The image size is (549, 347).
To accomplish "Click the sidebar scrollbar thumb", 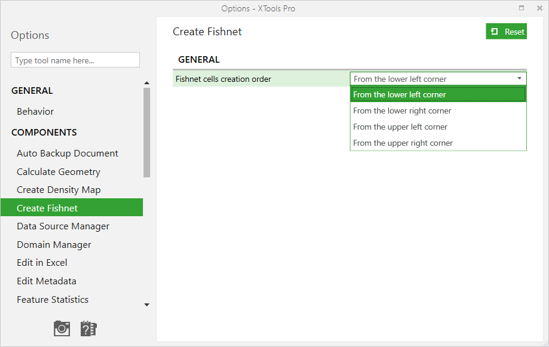I will [x=147, y=133].
